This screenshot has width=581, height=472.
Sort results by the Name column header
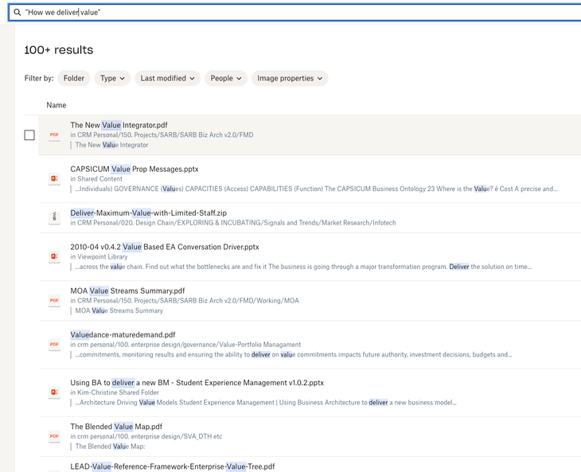[56, 105]
